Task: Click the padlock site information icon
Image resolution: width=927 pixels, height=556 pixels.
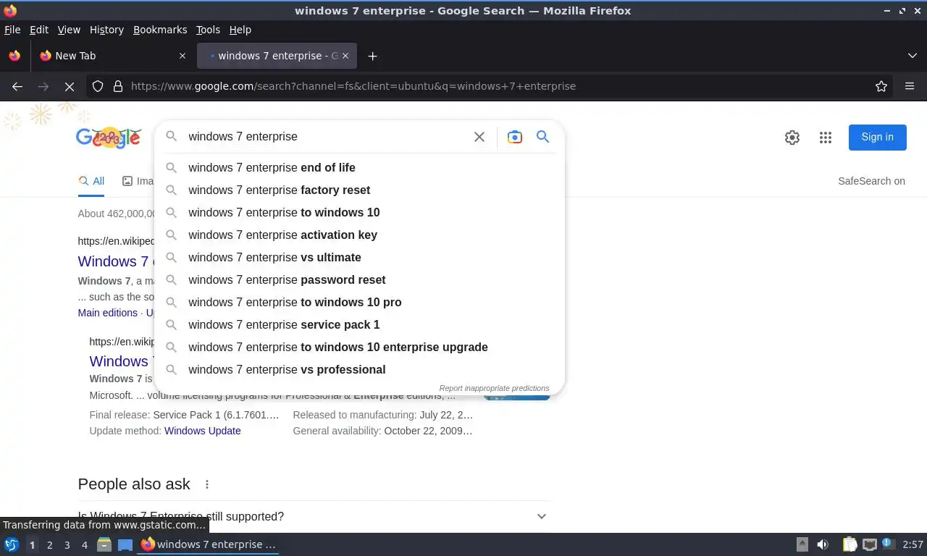Action: (118, 86)
